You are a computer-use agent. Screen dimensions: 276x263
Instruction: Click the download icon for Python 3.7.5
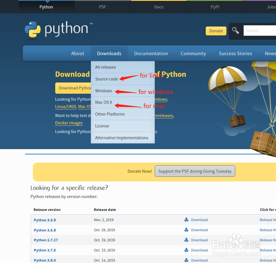(186, 250)
